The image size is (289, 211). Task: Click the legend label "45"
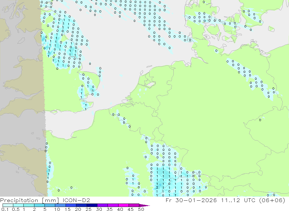click(131, 209)
